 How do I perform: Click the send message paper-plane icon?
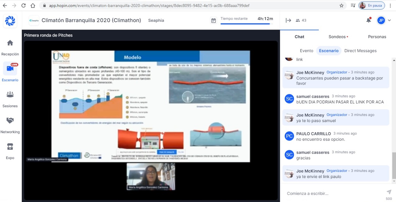pos(389,192)
